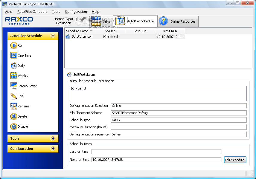Image resolution: width=256 pixels, height=179 pixels.
Task: Click the PerfectDisk title bar app icon
Action: click(5, 4)
